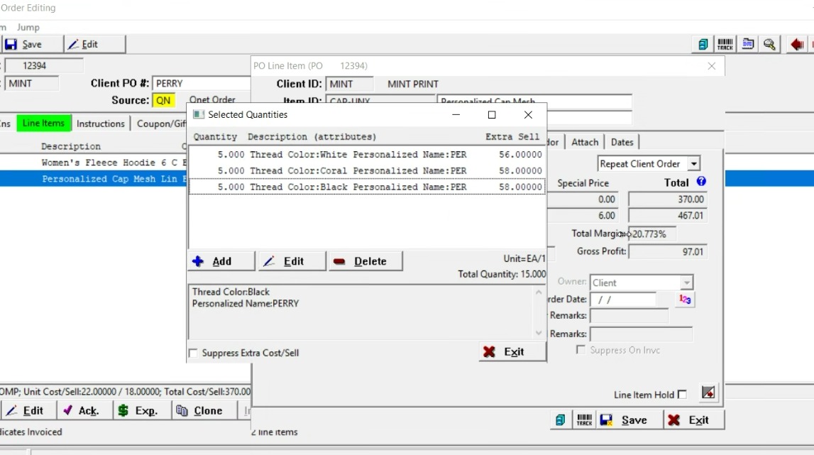The image size is (814, 455).
Task: Switch to the Line Items tab
Action: [43, 123]
